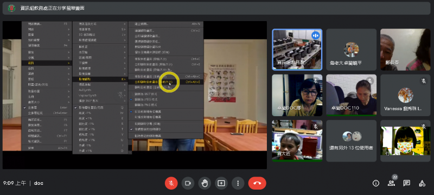This screenshot has height=195, width=434.
Task: Click the avatar in the 詹老大 卓蘭饒平 tile
Action: click(351, 50)
